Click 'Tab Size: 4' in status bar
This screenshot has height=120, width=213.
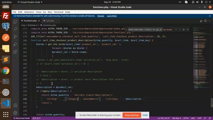(176, 118)
